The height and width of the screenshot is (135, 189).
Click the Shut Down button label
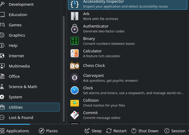click(x=148, y=131)
